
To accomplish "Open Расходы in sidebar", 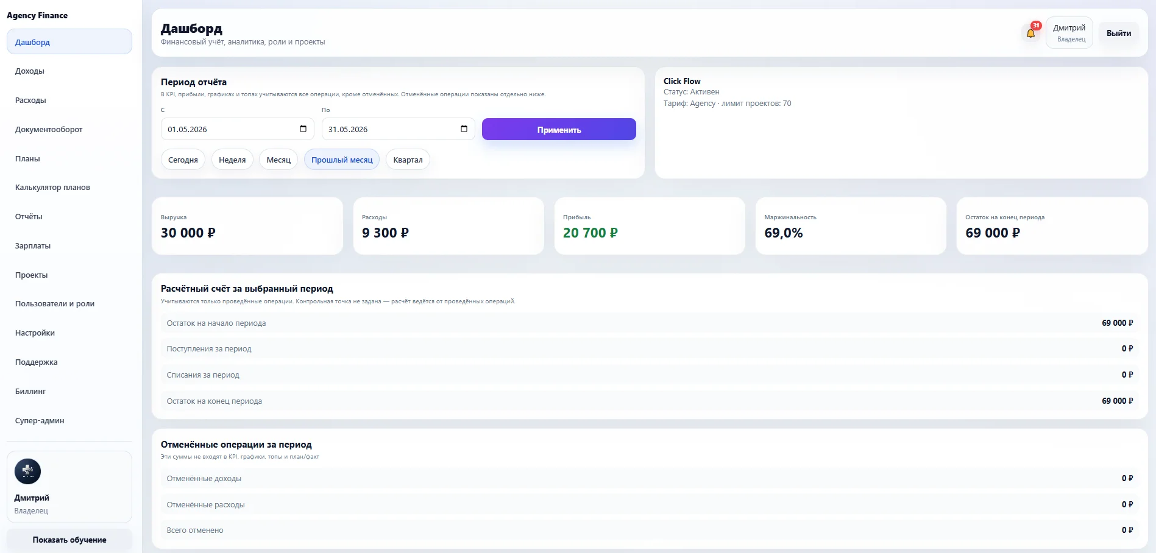I will click(69, 100).
